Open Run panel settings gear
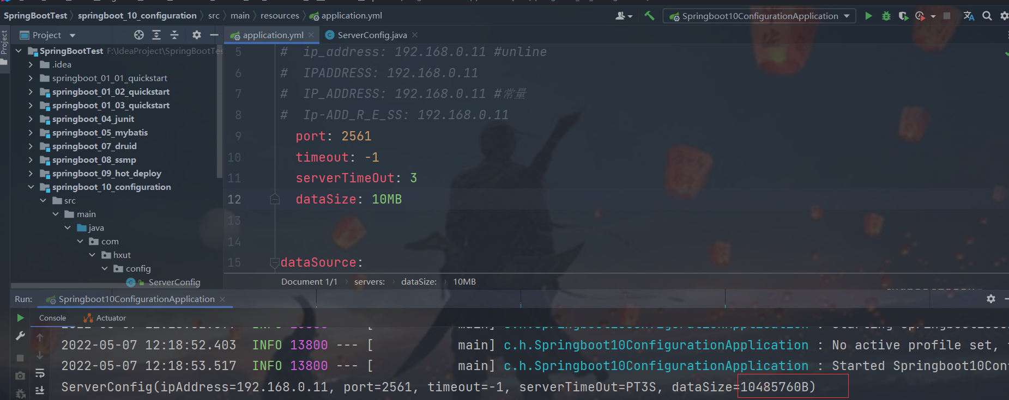The width and height of the screenshot is (1009, 400). pyautogui.click(x=991, y=299)
